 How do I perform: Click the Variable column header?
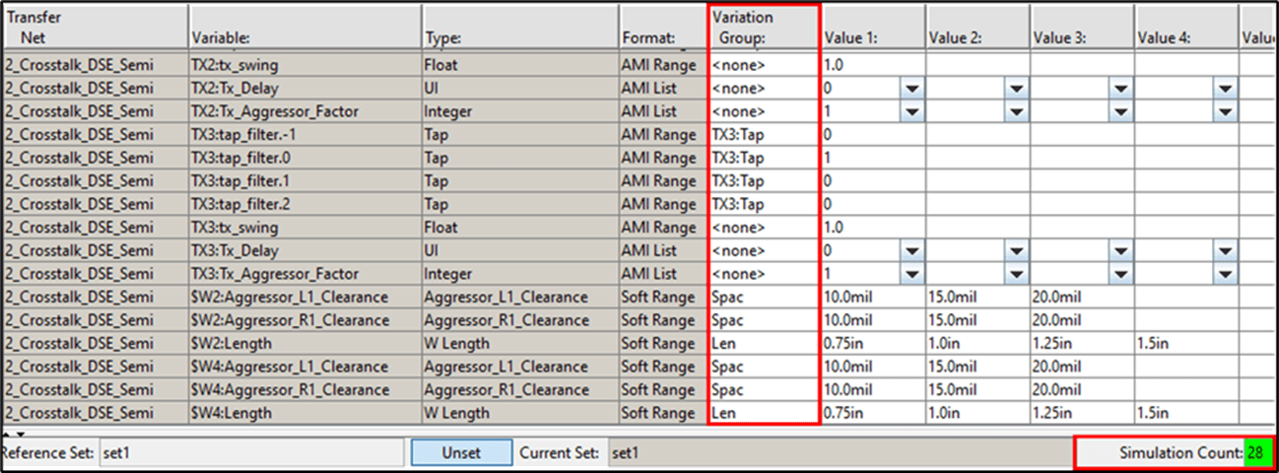click(304, 28)
